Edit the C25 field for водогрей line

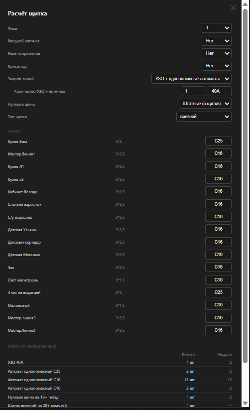(218, 292)
